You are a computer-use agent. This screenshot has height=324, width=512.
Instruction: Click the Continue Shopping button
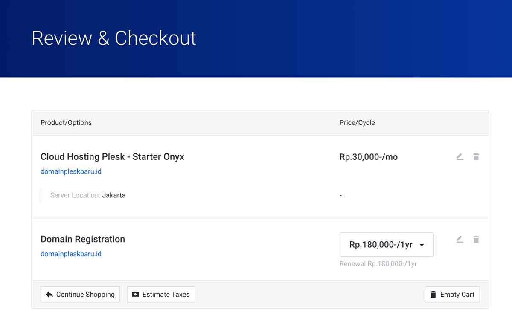(80, 294)
